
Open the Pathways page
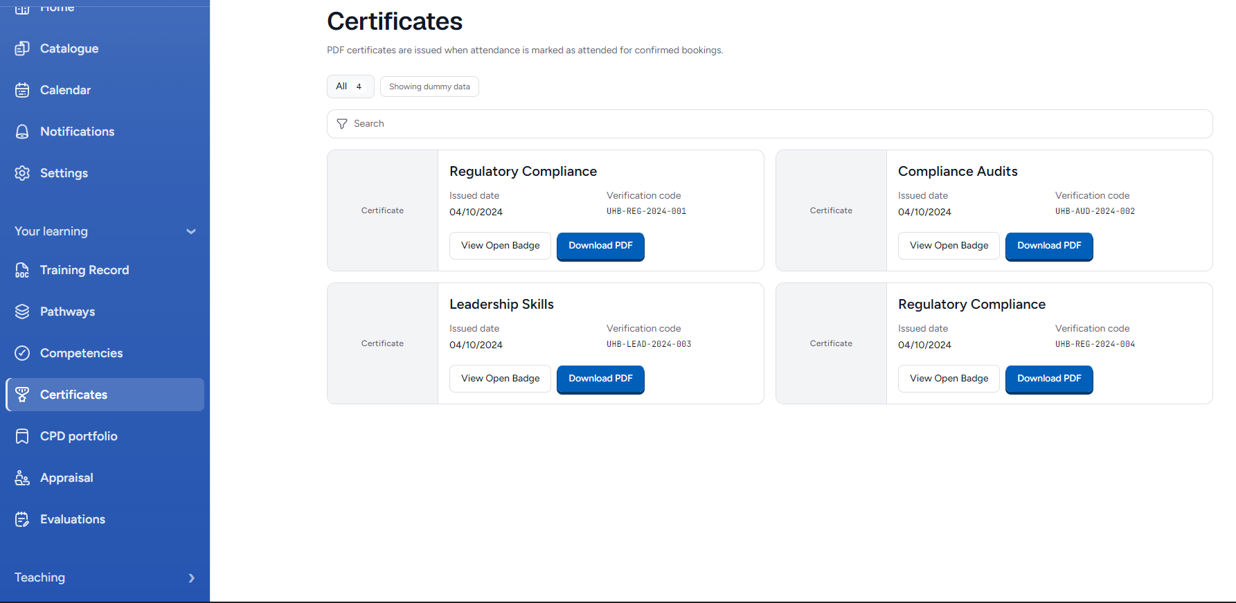click(x=105, y=312)
